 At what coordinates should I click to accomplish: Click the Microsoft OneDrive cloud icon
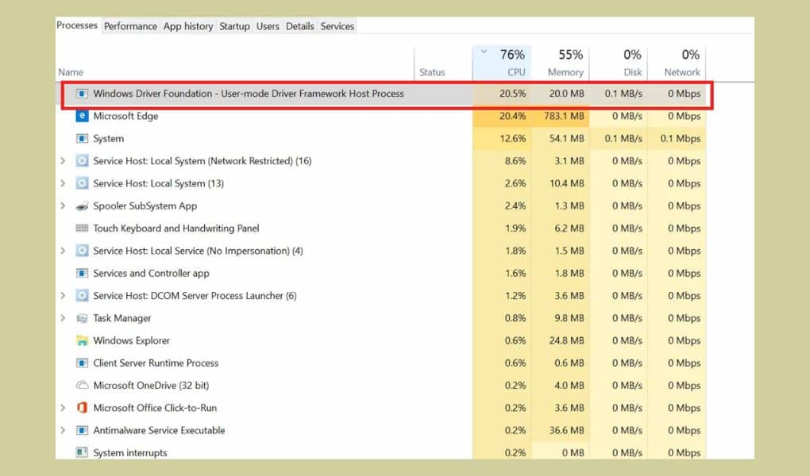(81, 386)
